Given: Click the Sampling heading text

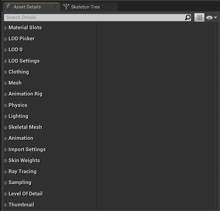Looking at the screenshot, I should 20,183.
